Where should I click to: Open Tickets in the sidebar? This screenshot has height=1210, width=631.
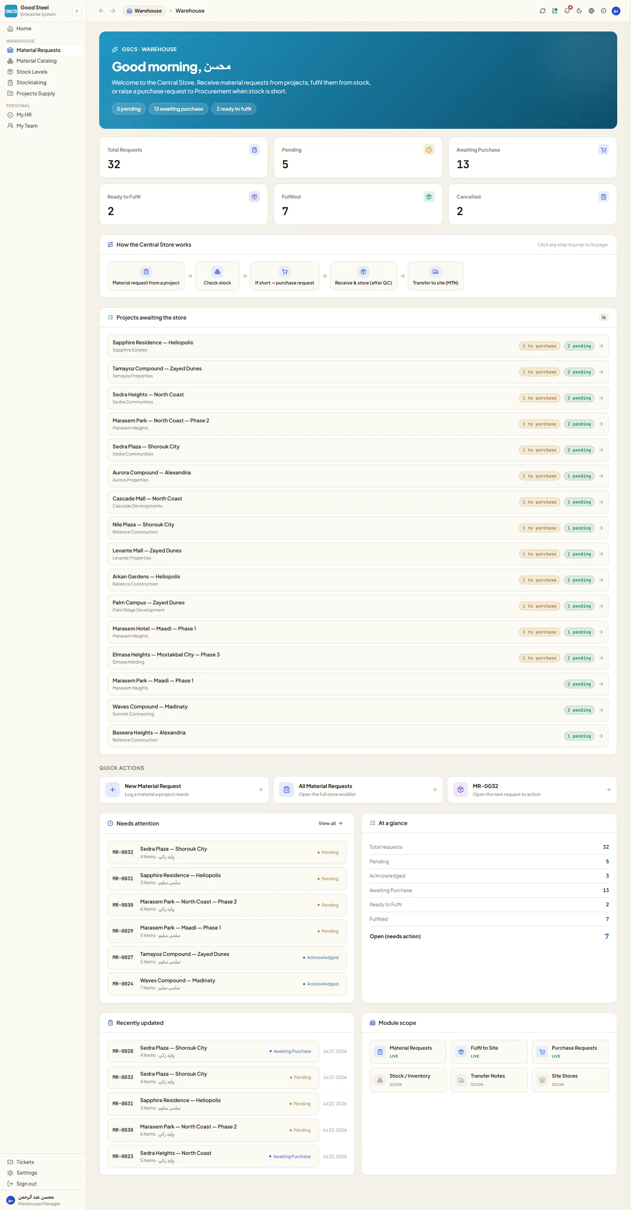[x=43, y=1162]
